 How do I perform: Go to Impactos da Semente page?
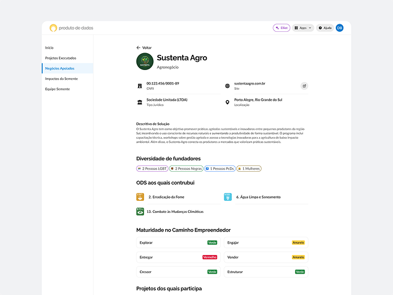[x=61, y=79]
